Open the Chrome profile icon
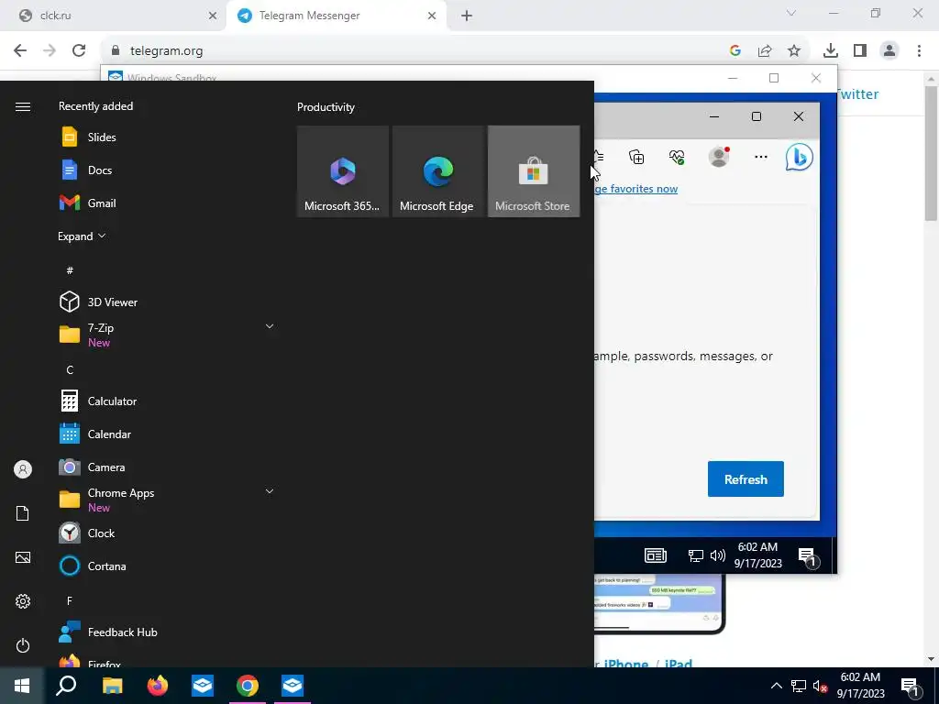939x704 pixels. (889, 51)
